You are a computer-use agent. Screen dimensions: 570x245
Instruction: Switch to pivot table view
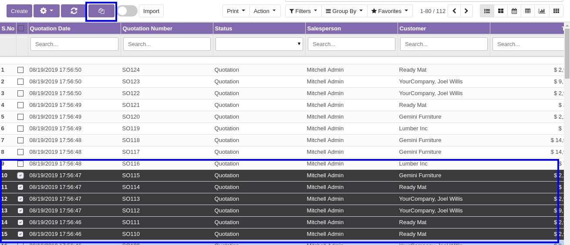[528, 11]
